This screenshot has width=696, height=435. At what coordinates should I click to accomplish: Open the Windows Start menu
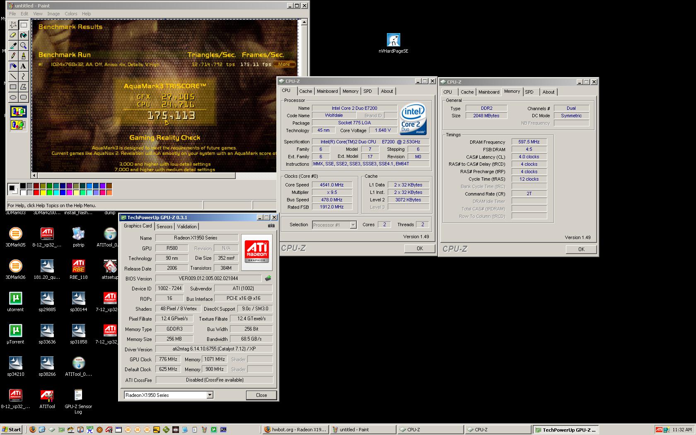12,430
